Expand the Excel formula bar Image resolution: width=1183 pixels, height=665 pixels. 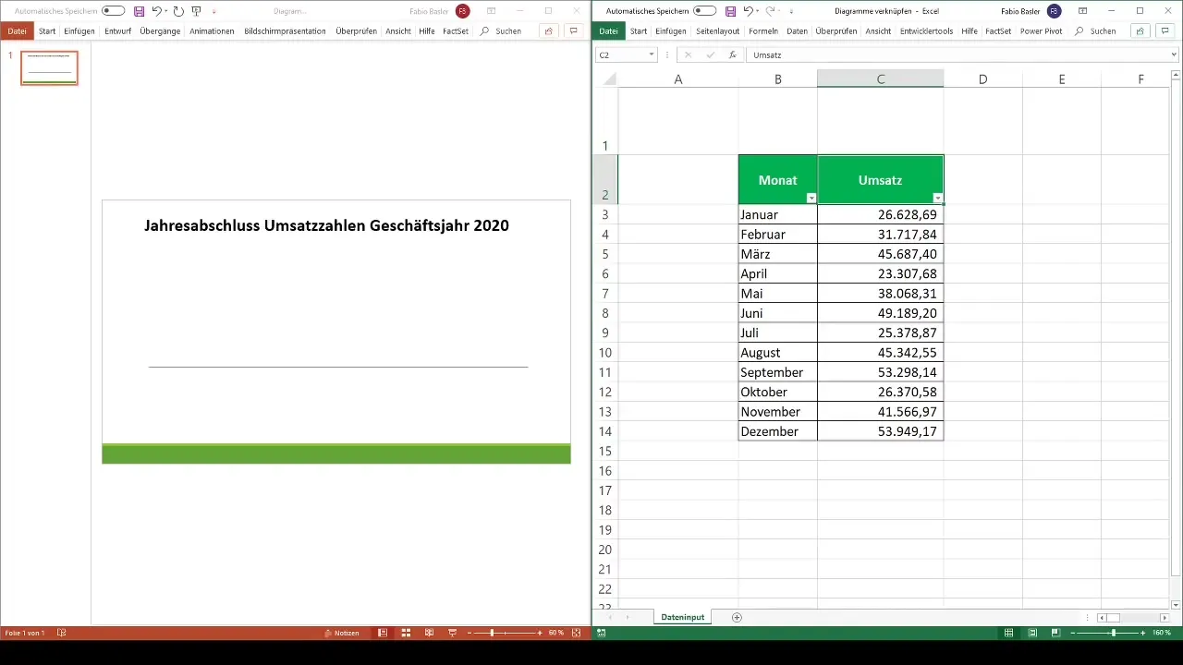coord(1174,55)
